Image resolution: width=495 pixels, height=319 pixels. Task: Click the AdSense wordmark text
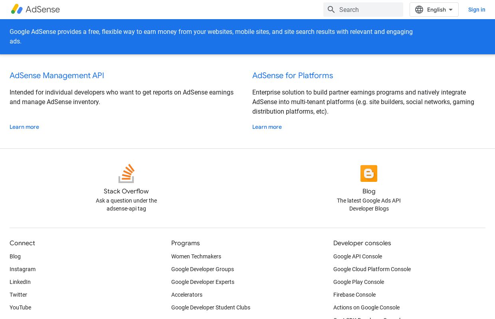(43, 9)
